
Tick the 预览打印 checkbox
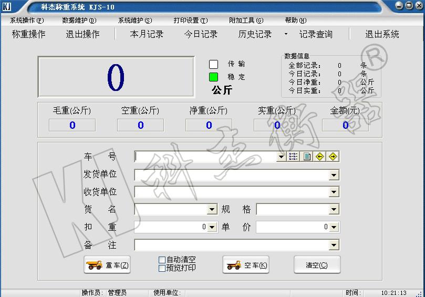pyautogui.click(x=162, y=268)
